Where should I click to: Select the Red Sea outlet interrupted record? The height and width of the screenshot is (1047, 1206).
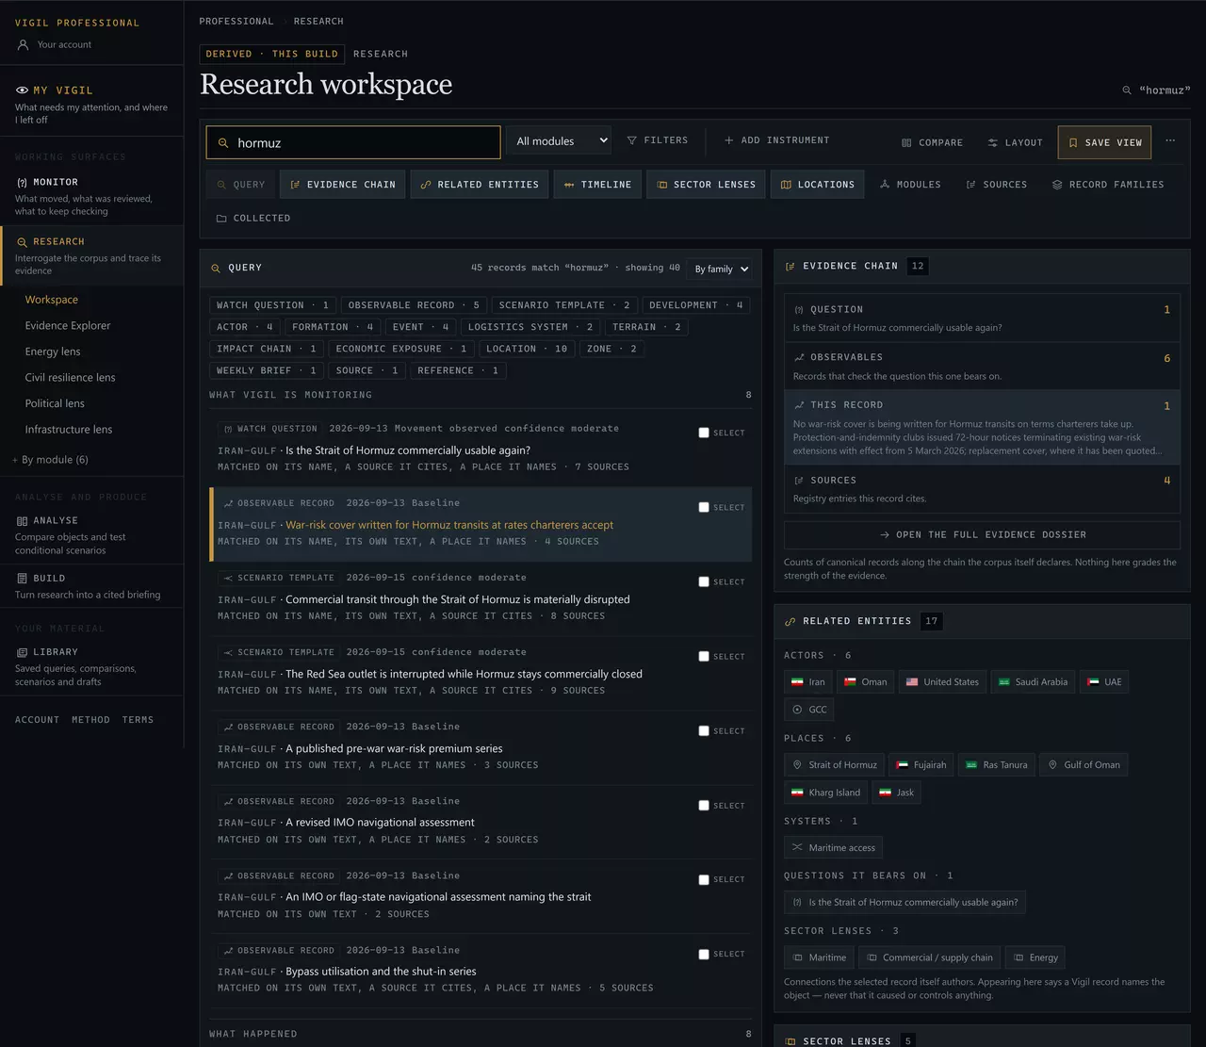pyautogui.click(x=704, y=656)
